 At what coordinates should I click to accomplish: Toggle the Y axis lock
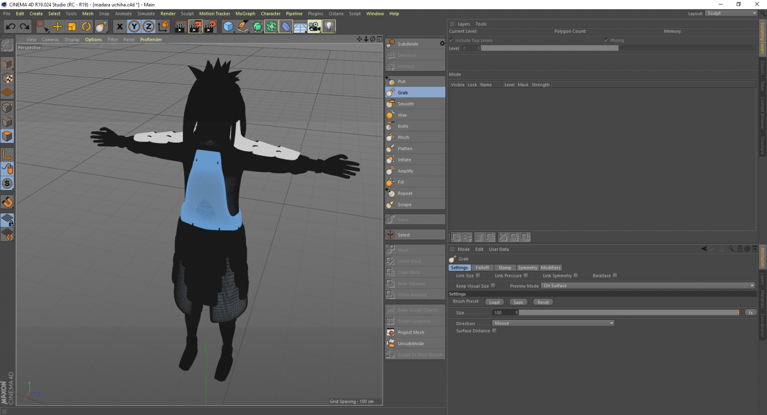[134, 27]
